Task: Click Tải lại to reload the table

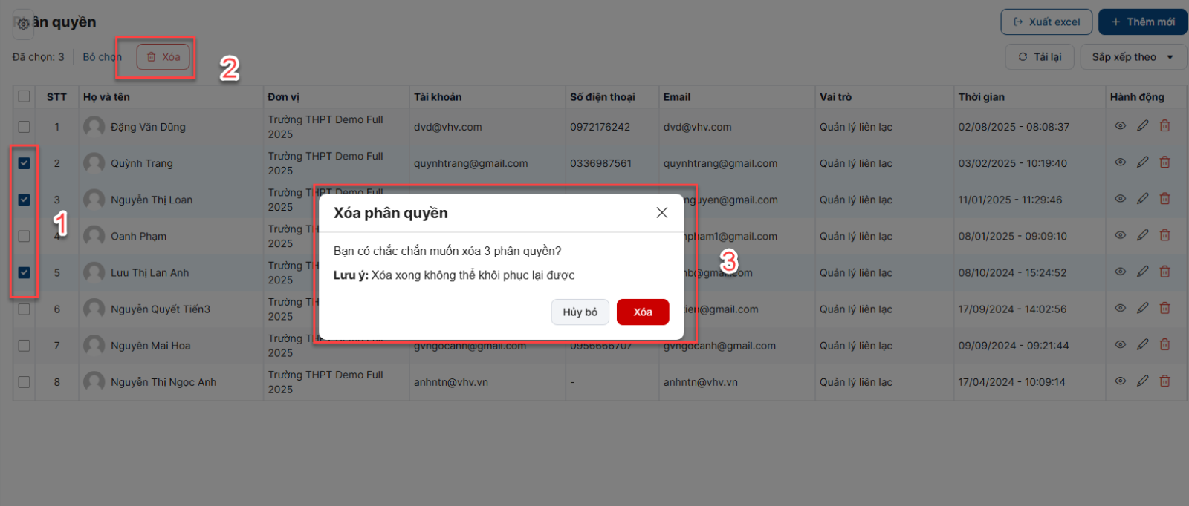Action: coord(1040,57)
